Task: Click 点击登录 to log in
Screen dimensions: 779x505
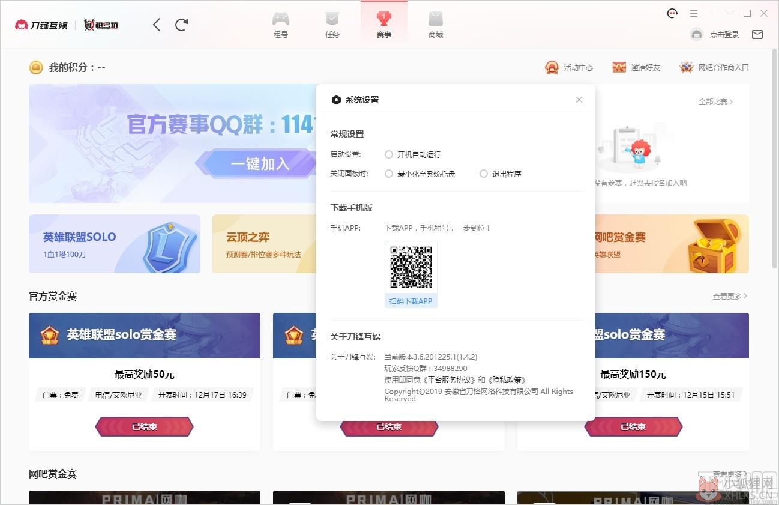Action: pos(724,35)
